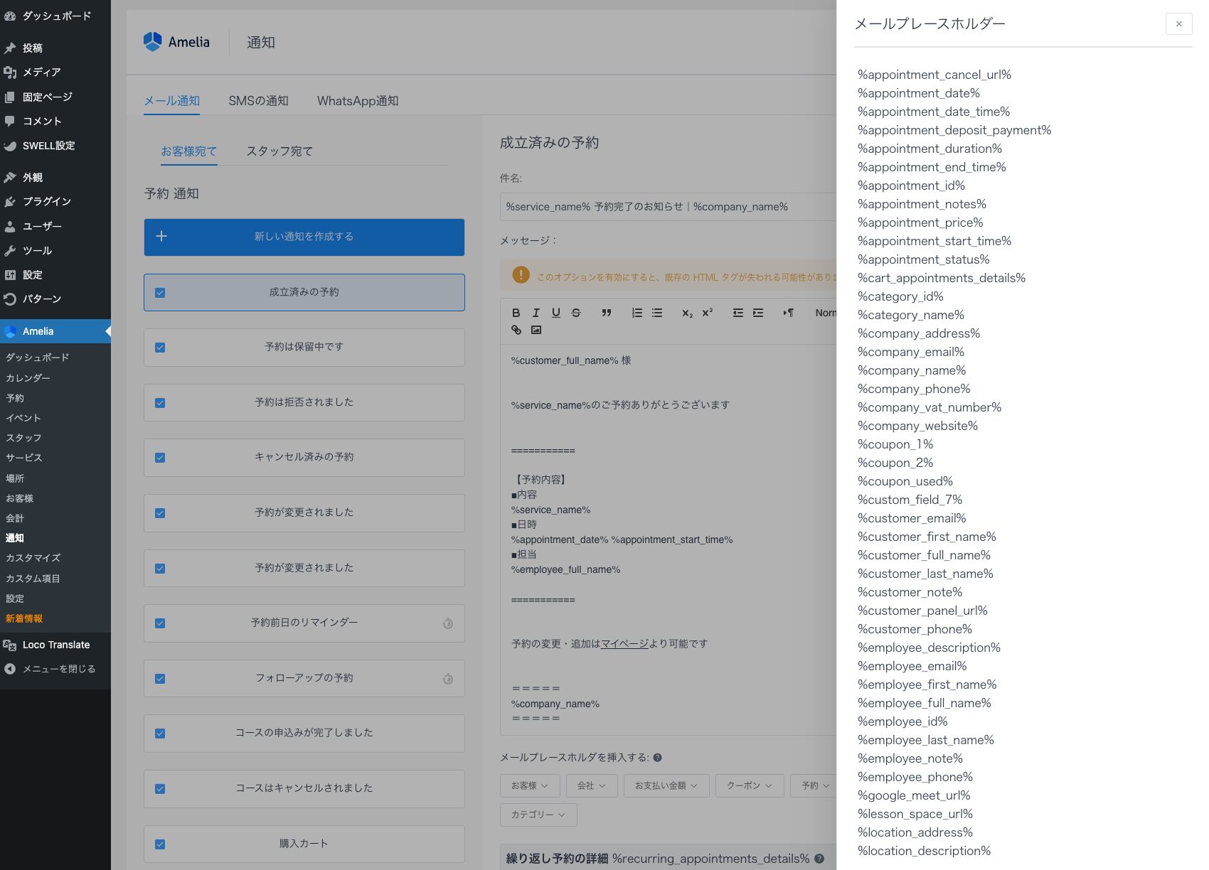Image resolution: width=1209 pixels, height=870 pixels.
Task: Toggle underline in message editor
Action: (x=556, y=313)
